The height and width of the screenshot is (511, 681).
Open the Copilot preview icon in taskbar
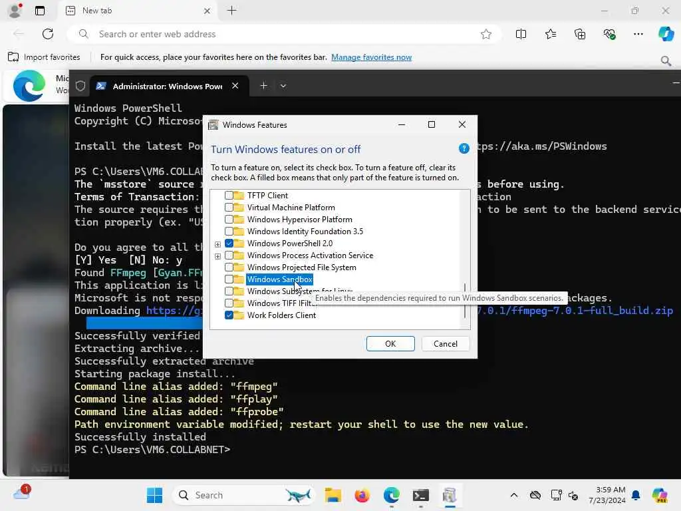(660, 495)
